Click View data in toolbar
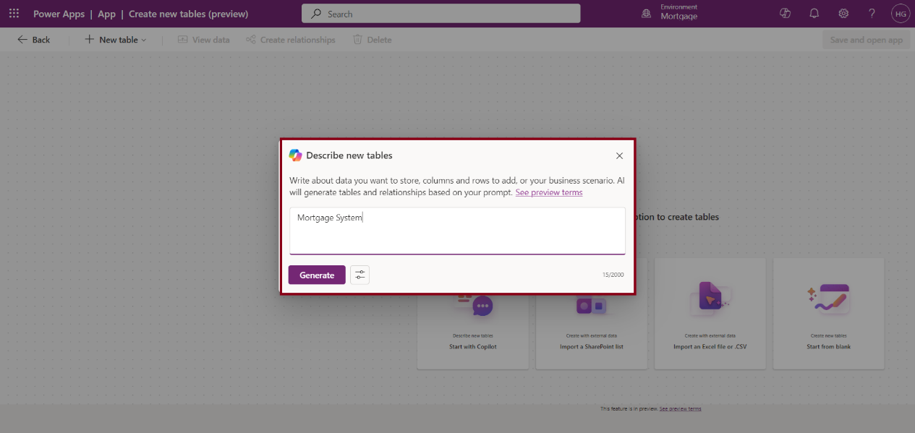 click(x=203, y=40)
